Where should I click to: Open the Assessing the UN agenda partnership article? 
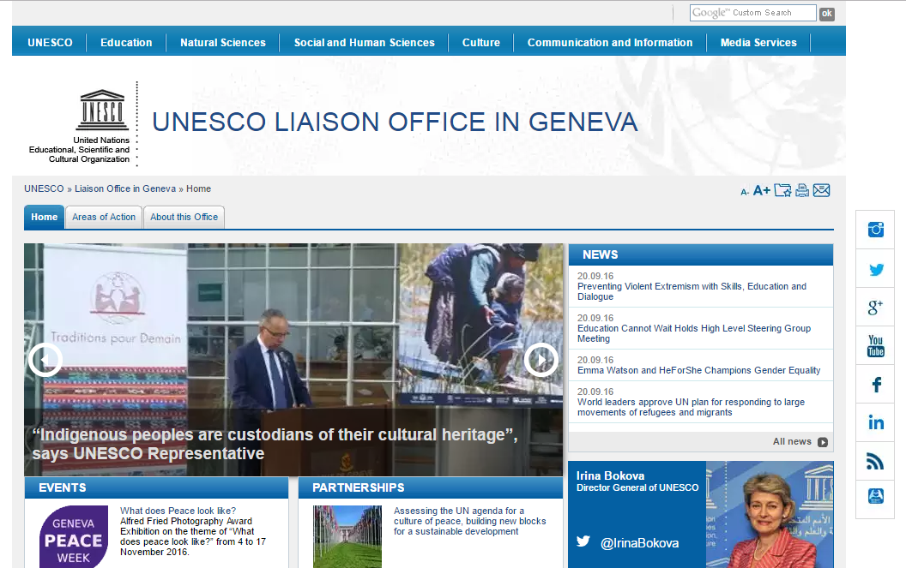(x=470, y=521)
